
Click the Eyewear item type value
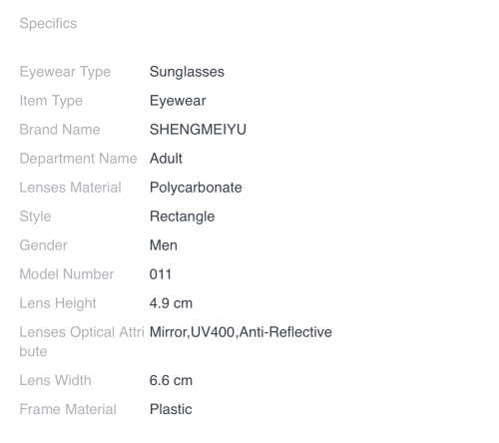pyautogui.click(x=178, y=101)
